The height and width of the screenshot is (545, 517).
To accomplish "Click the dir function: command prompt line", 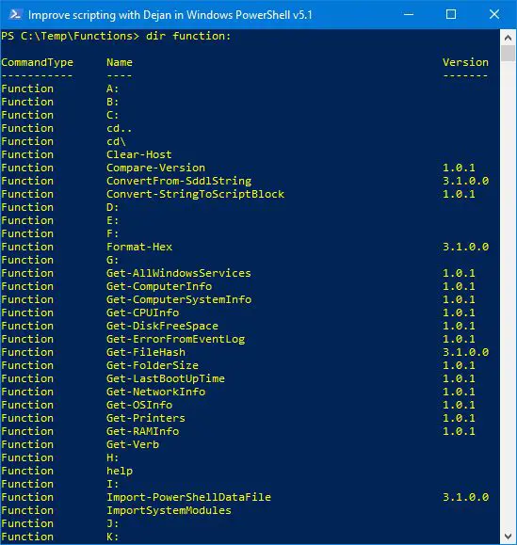I will click(x=116, y=36).
